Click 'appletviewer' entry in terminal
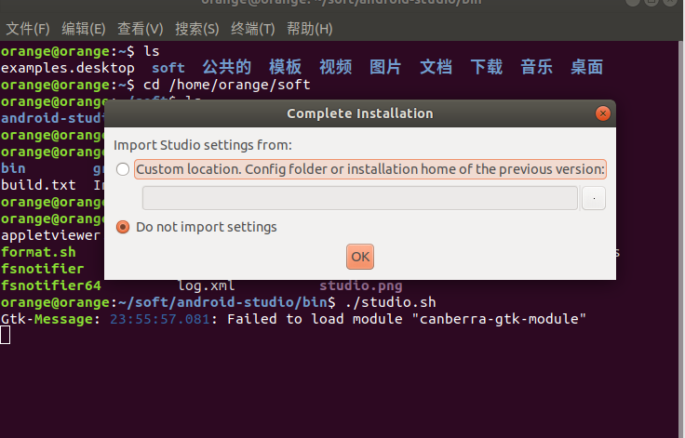 tap(50, 236)
